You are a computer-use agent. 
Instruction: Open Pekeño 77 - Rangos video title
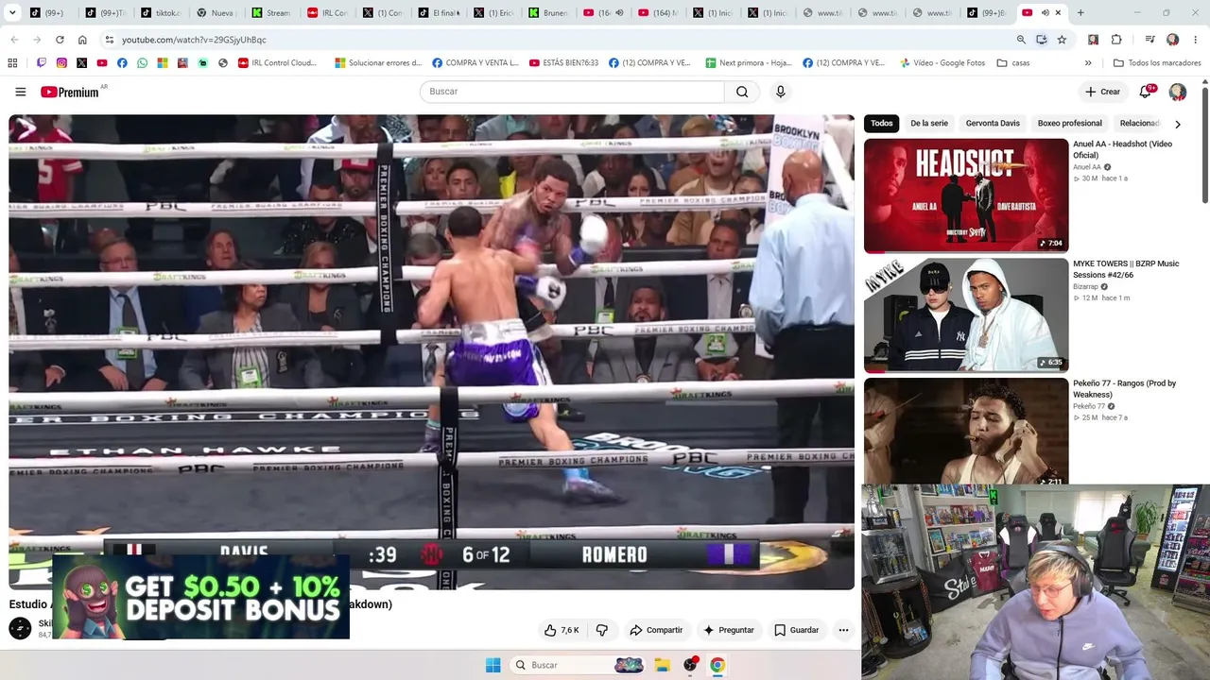[x=1124, y=389]
